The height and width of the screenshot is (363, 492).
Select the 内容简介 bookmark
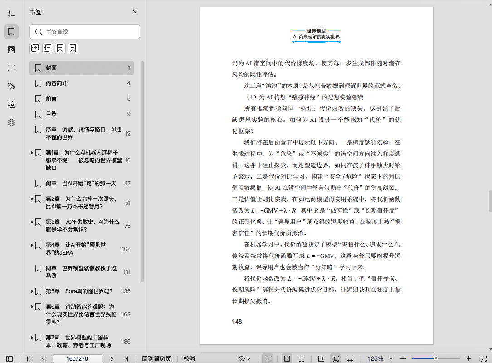pos(82,83)
